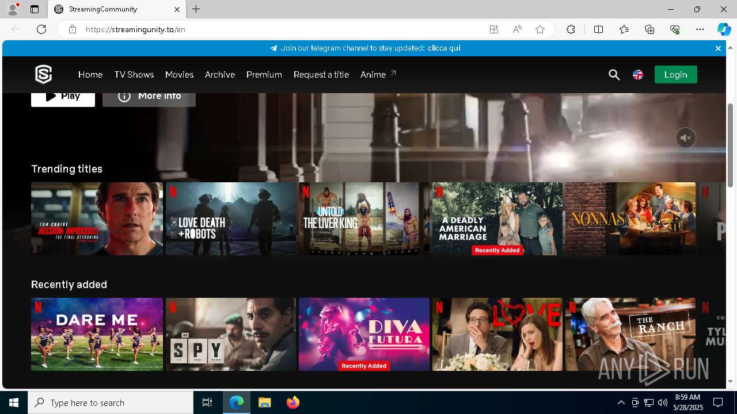The height and width of the screenshot is (414, 737).
Task: Follow the 'clicca qui' Telegram link
Action: (444, 48)
